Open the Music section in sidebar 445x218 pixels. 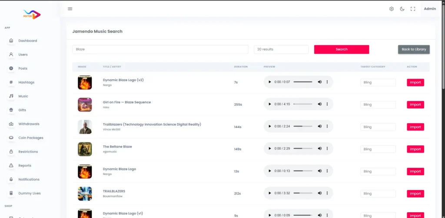(x=23, y=96)
